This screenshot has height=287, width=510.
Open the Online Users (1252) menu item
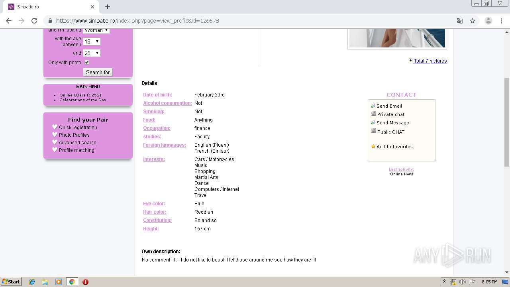pyautogui.click(x=80, y=95)
